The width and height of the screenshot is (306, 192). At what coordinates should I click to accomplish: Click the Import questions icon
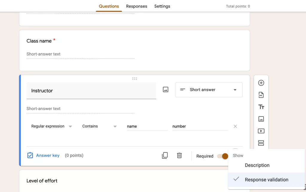tap(261, 95)
